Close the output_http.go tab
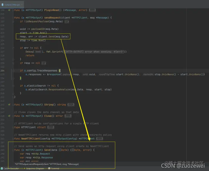209x171 pixels. pos(22,4)
